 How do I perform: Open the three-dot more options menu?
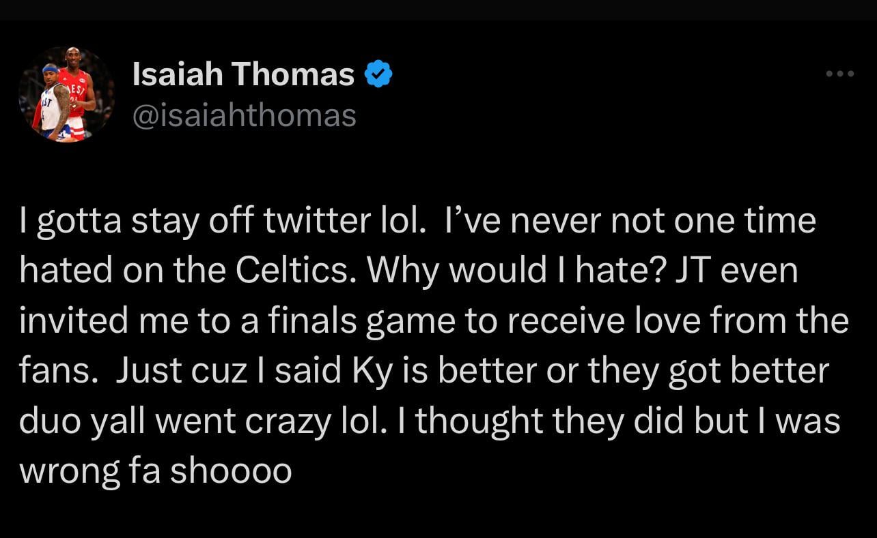pyautogui.click(x=839, y=74)
